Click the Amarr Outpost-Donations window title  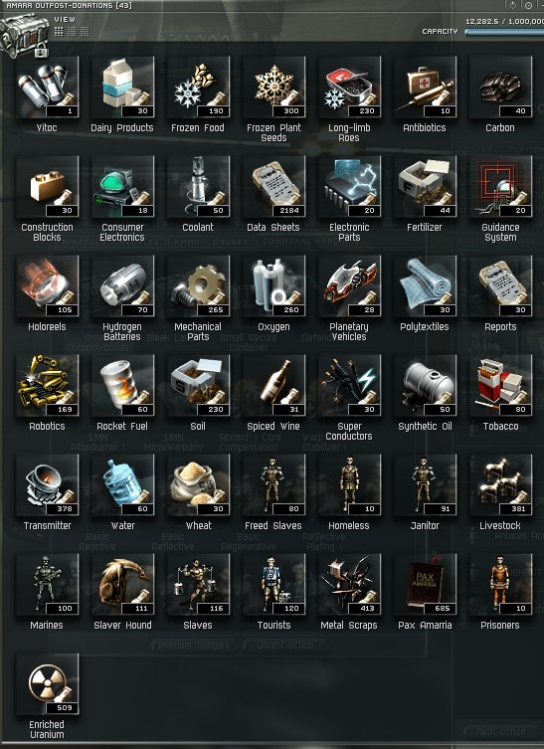coord(69,5)
